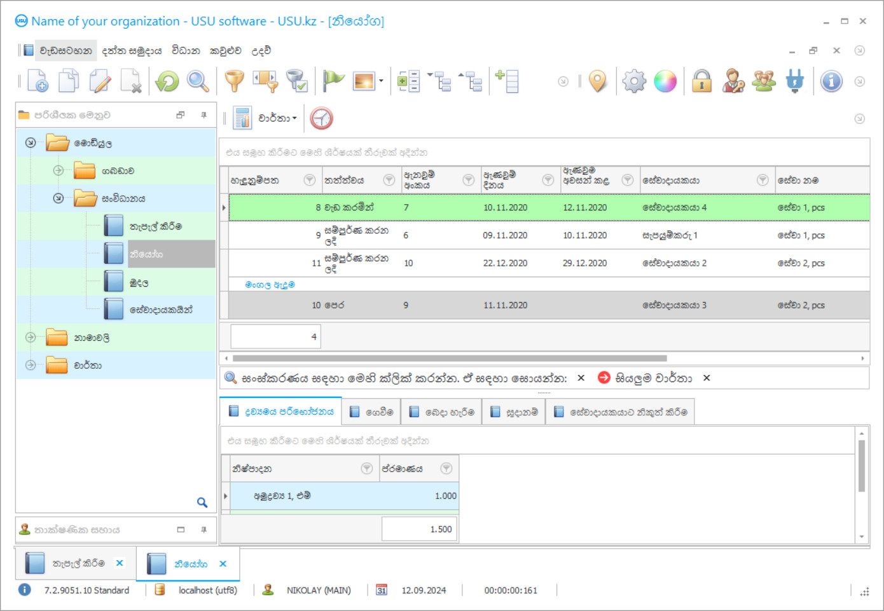The image size is (884, 611).
Task: Switch to ගෙවීම tab
Action: tap(371, 412)
